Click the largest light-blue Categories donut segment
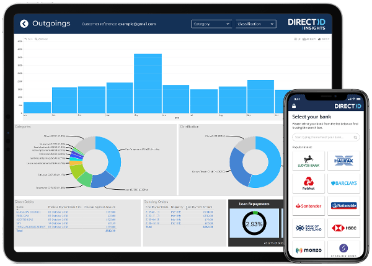Screen dimensions: 372x266 click(x=110, y=155)
